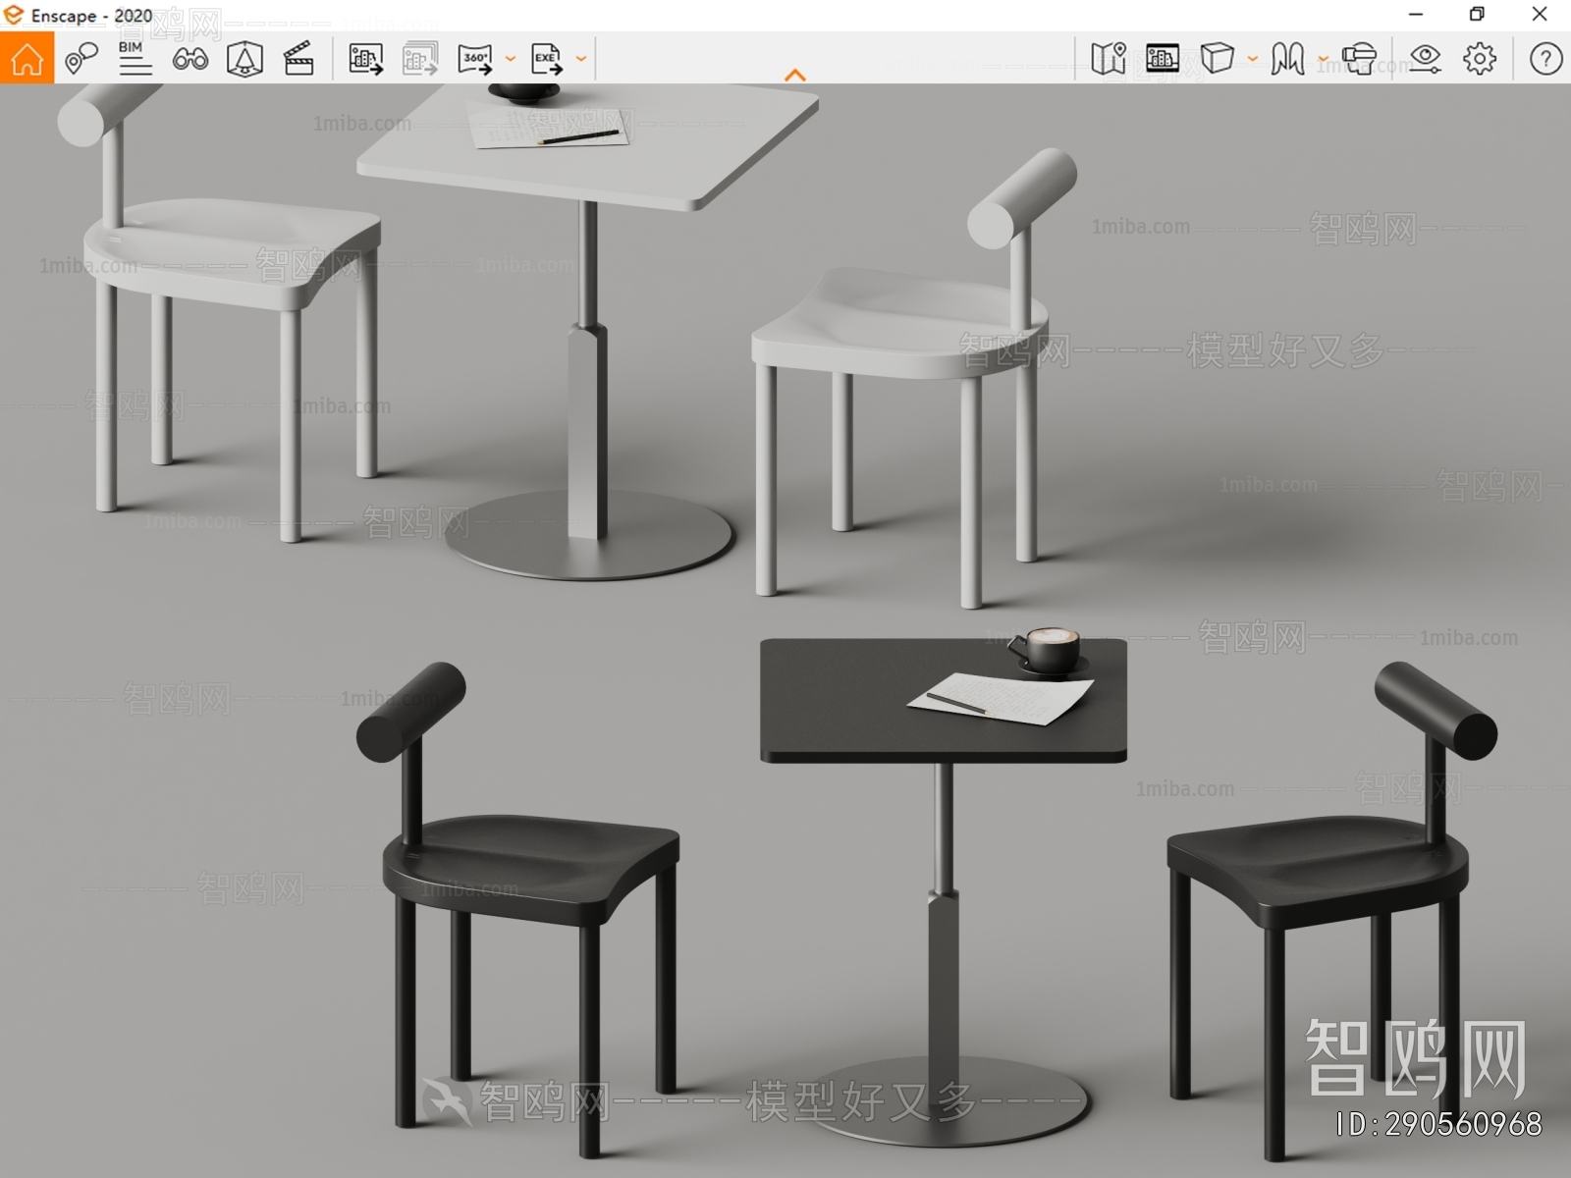Click the Enscape logo in title bar

coord(14,15)
